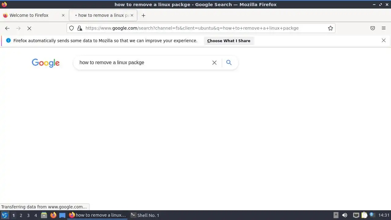Click the Google logo
Viewport: 391px width, 220px height.
pyautogui.click(x=46, y=63)
